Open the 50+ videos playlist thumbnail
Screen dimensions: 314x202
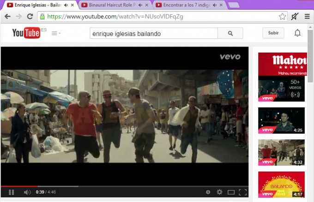[x=281, y=89]
